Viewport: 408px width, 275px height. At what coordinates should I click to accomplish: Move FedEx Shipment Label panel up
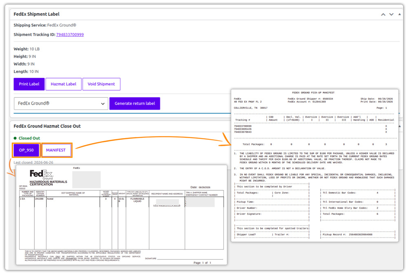coord(383,15)
